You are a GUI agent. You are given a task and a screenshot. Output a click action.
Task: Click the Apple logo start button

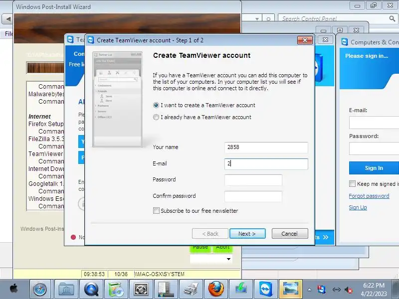14,289
